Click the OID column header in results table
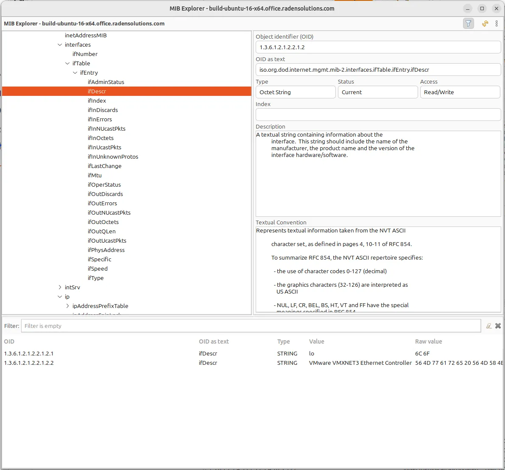 coord(8,341)
